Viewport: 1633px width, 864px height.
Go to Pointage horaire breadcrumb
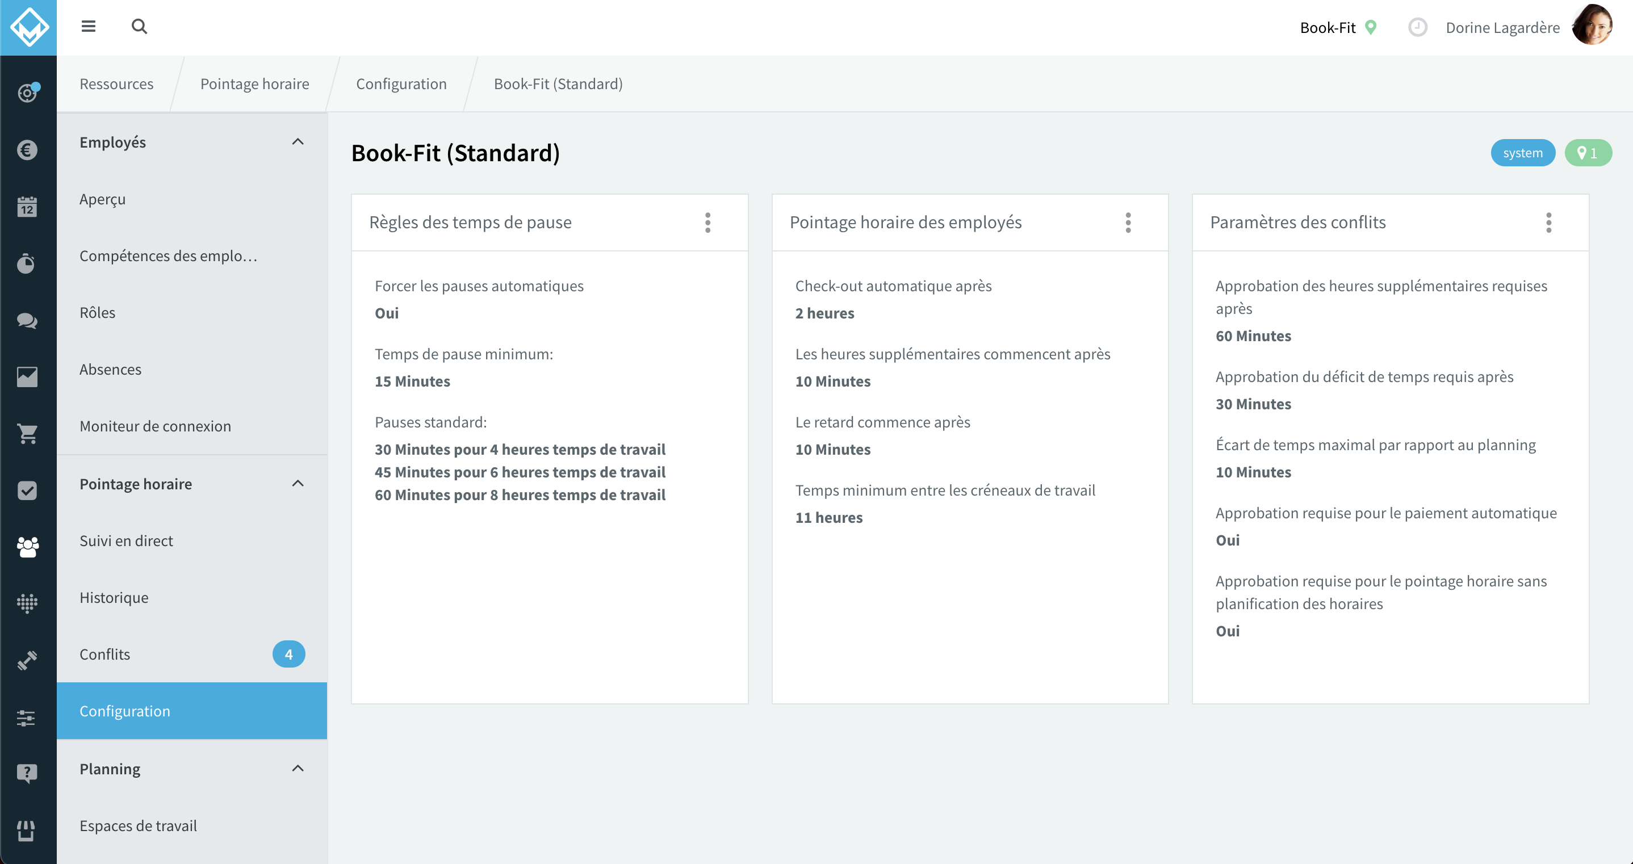point(255,83)
